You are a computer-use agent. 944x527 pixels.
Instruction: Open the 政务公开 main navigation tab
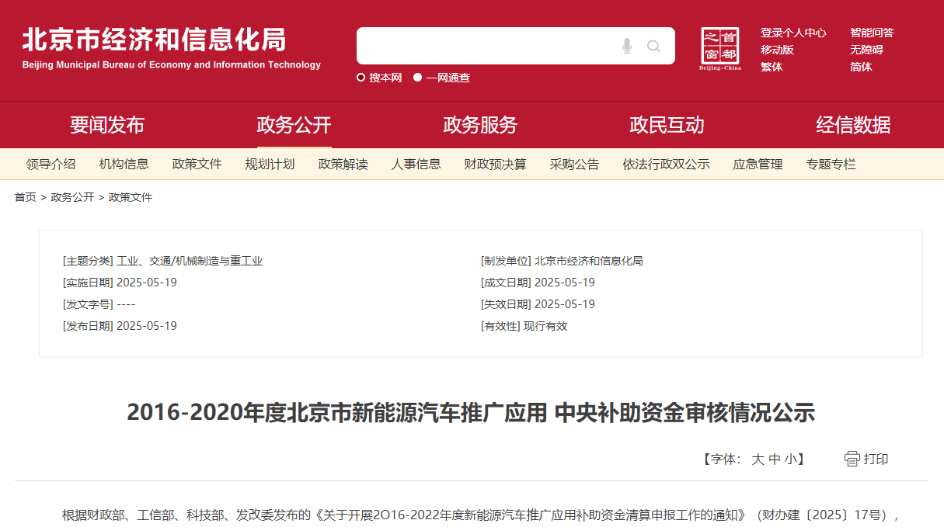point(294,125)
